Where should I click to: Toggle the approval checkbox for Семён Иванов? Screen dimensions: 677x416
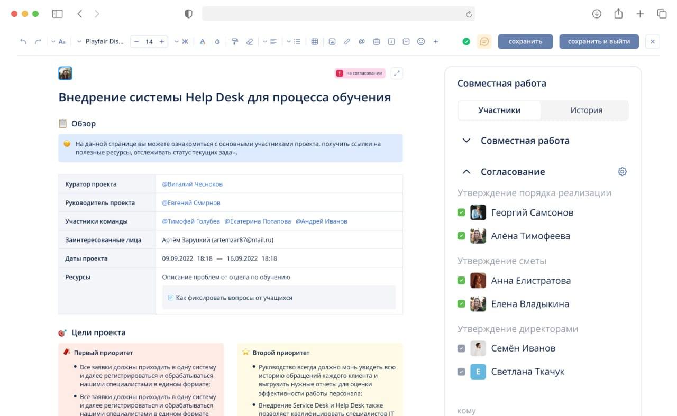461,348
